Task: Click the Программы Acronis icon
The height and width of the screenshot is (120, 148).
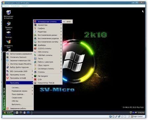Action: pyautogui.click(x=8, y=75)
